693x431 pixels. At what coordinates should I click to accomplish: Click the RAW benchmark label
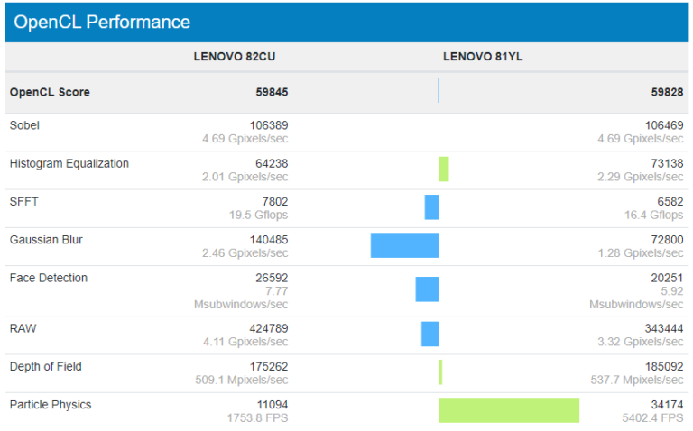[x=23, y=328]
